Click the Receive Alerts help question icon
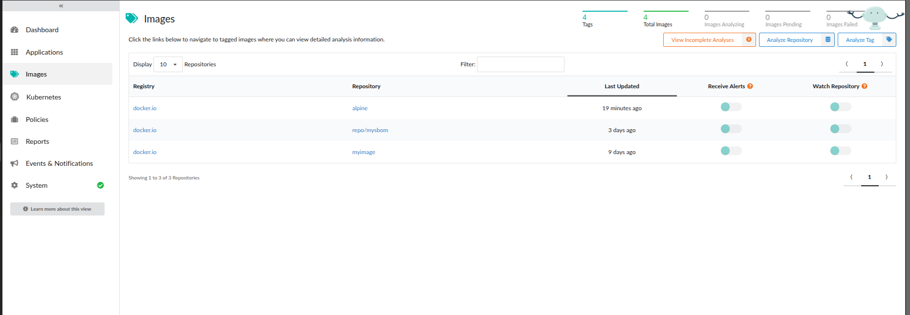 750,86
